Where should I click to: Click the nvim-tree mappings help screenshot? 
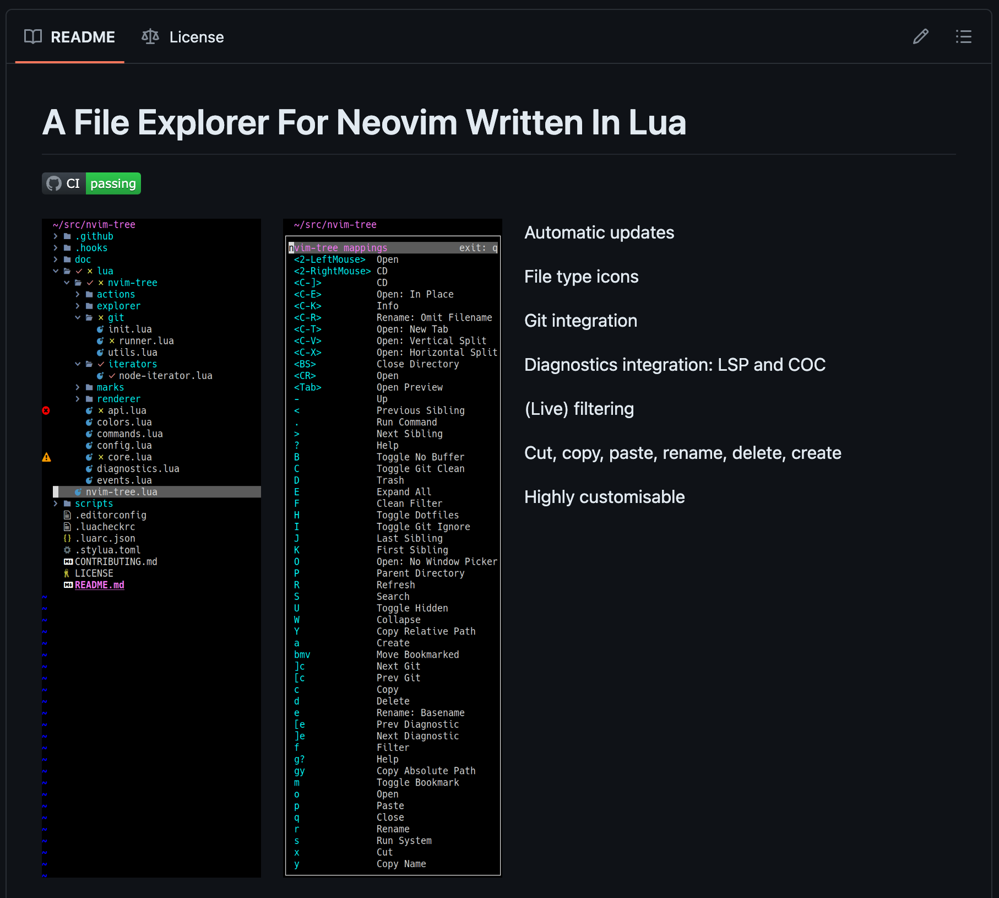click(392, 548)
